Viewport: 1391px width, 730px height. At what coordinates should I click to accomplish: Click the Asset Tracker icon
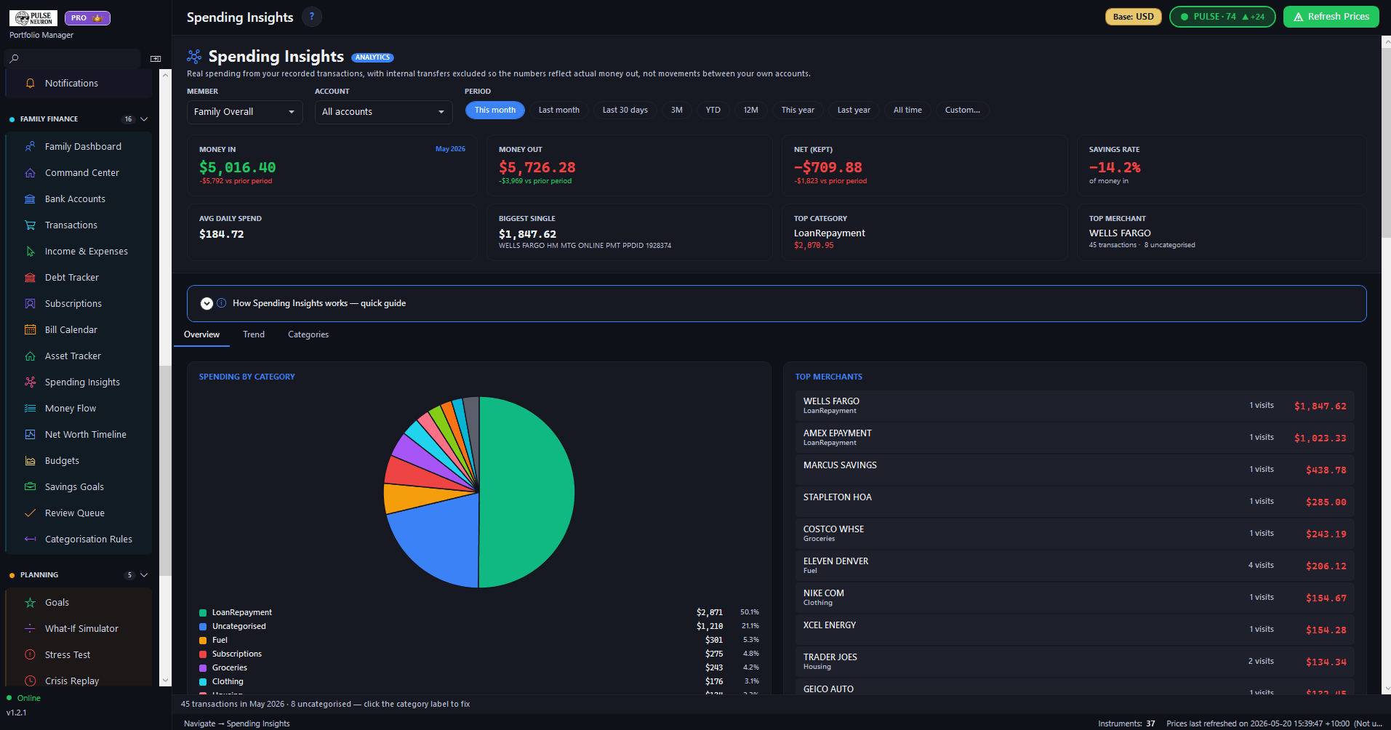pyautogui.click(x=30, y=356)
